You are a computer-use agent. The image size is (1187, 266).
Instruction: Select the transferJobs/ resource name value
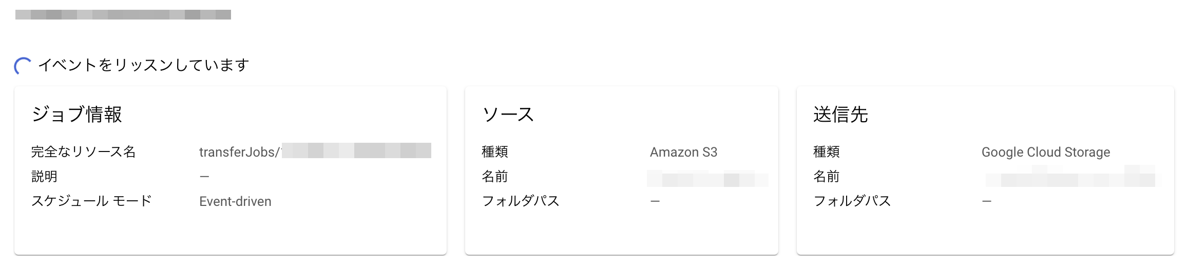[314, 151]
